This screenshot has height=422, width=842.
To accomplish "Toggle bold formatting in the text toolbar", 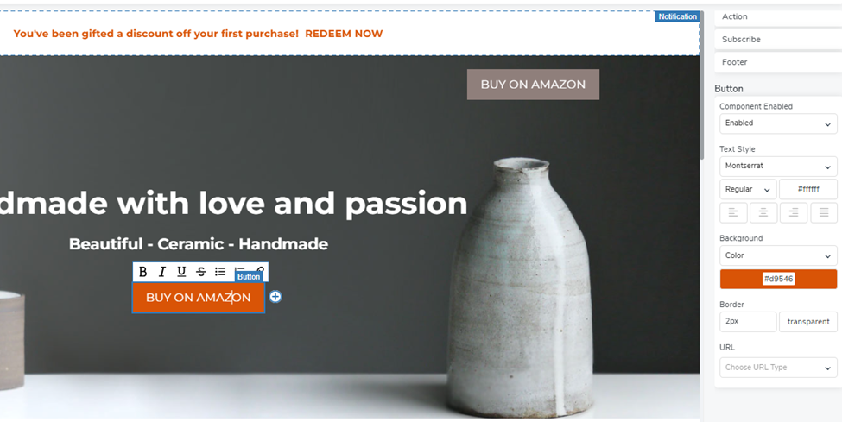I will click(x=142, y=272).
